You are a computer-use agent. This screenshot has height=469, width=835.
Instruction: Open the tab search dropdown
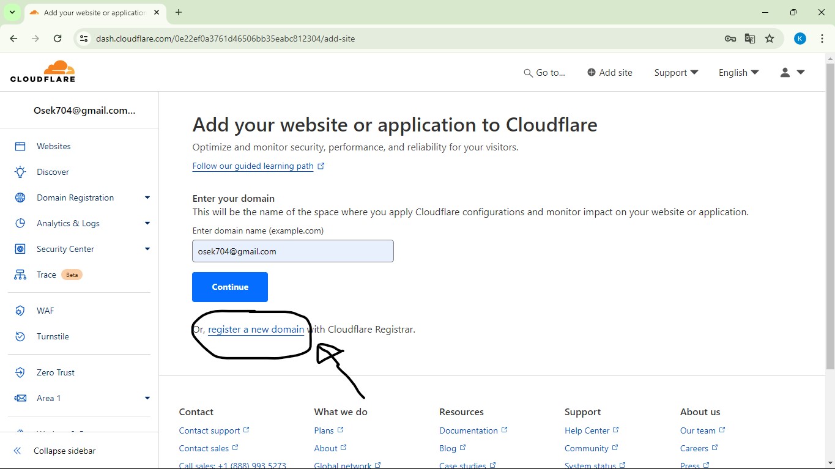point(12,12)
